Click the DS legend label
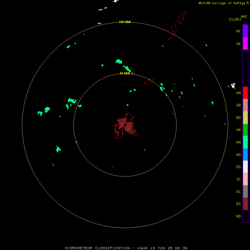 tap(238, 167)
